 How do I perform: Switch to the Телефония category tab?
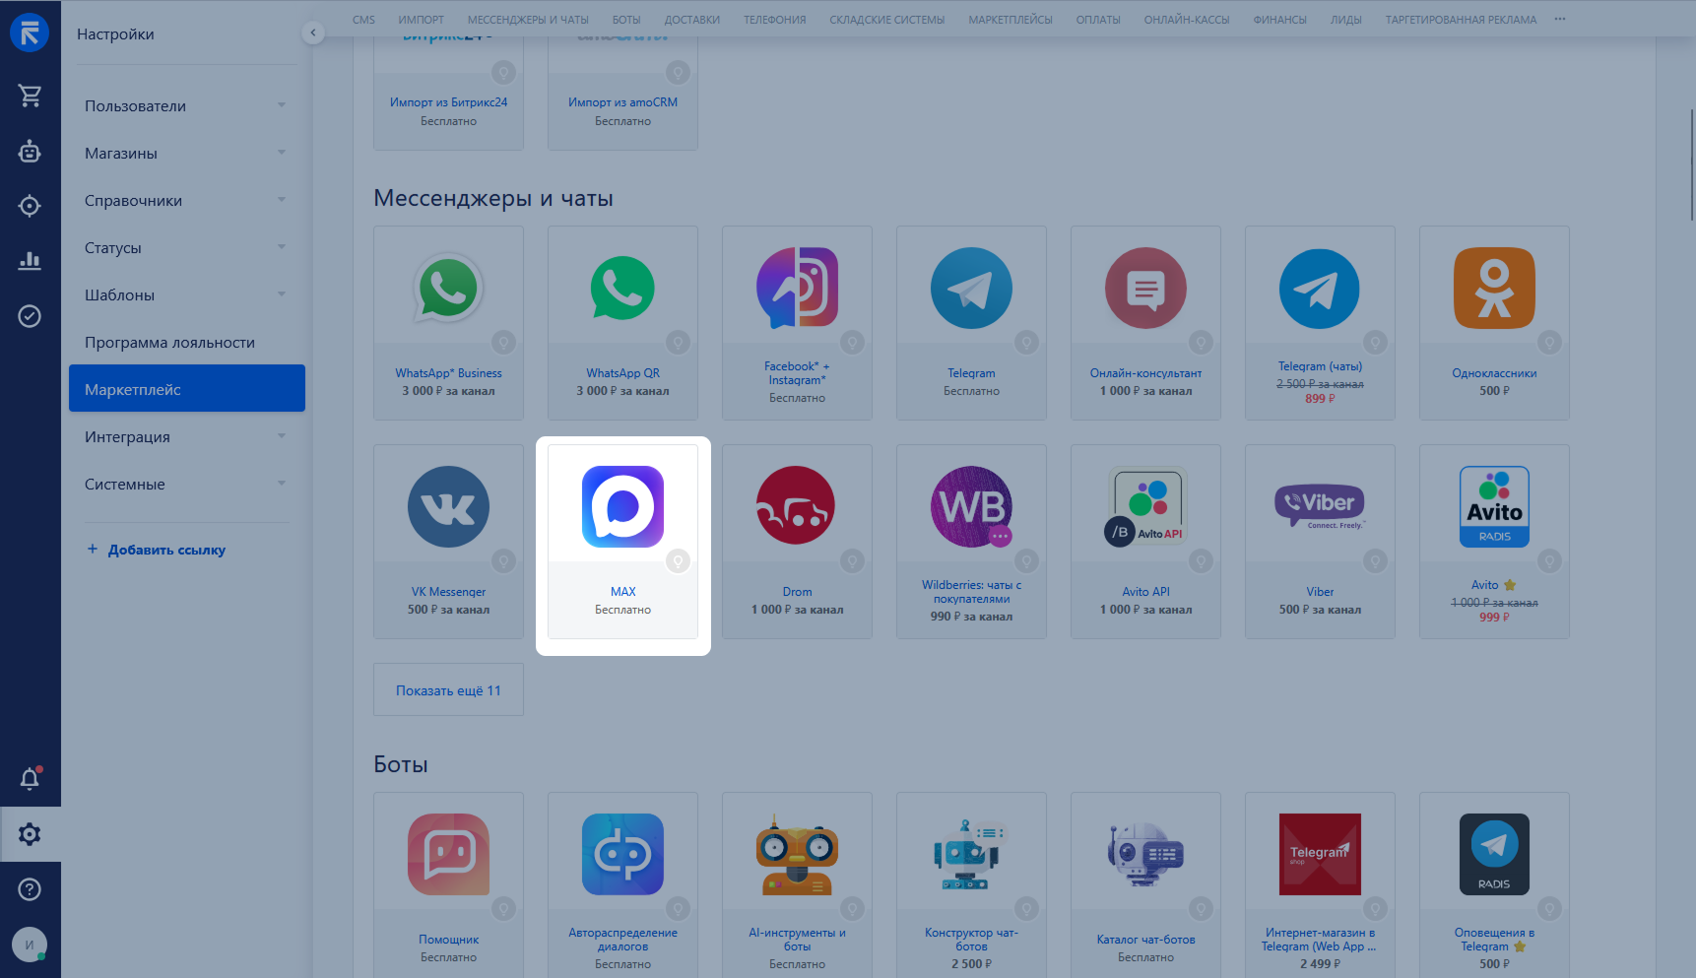(x=774, y=20)
